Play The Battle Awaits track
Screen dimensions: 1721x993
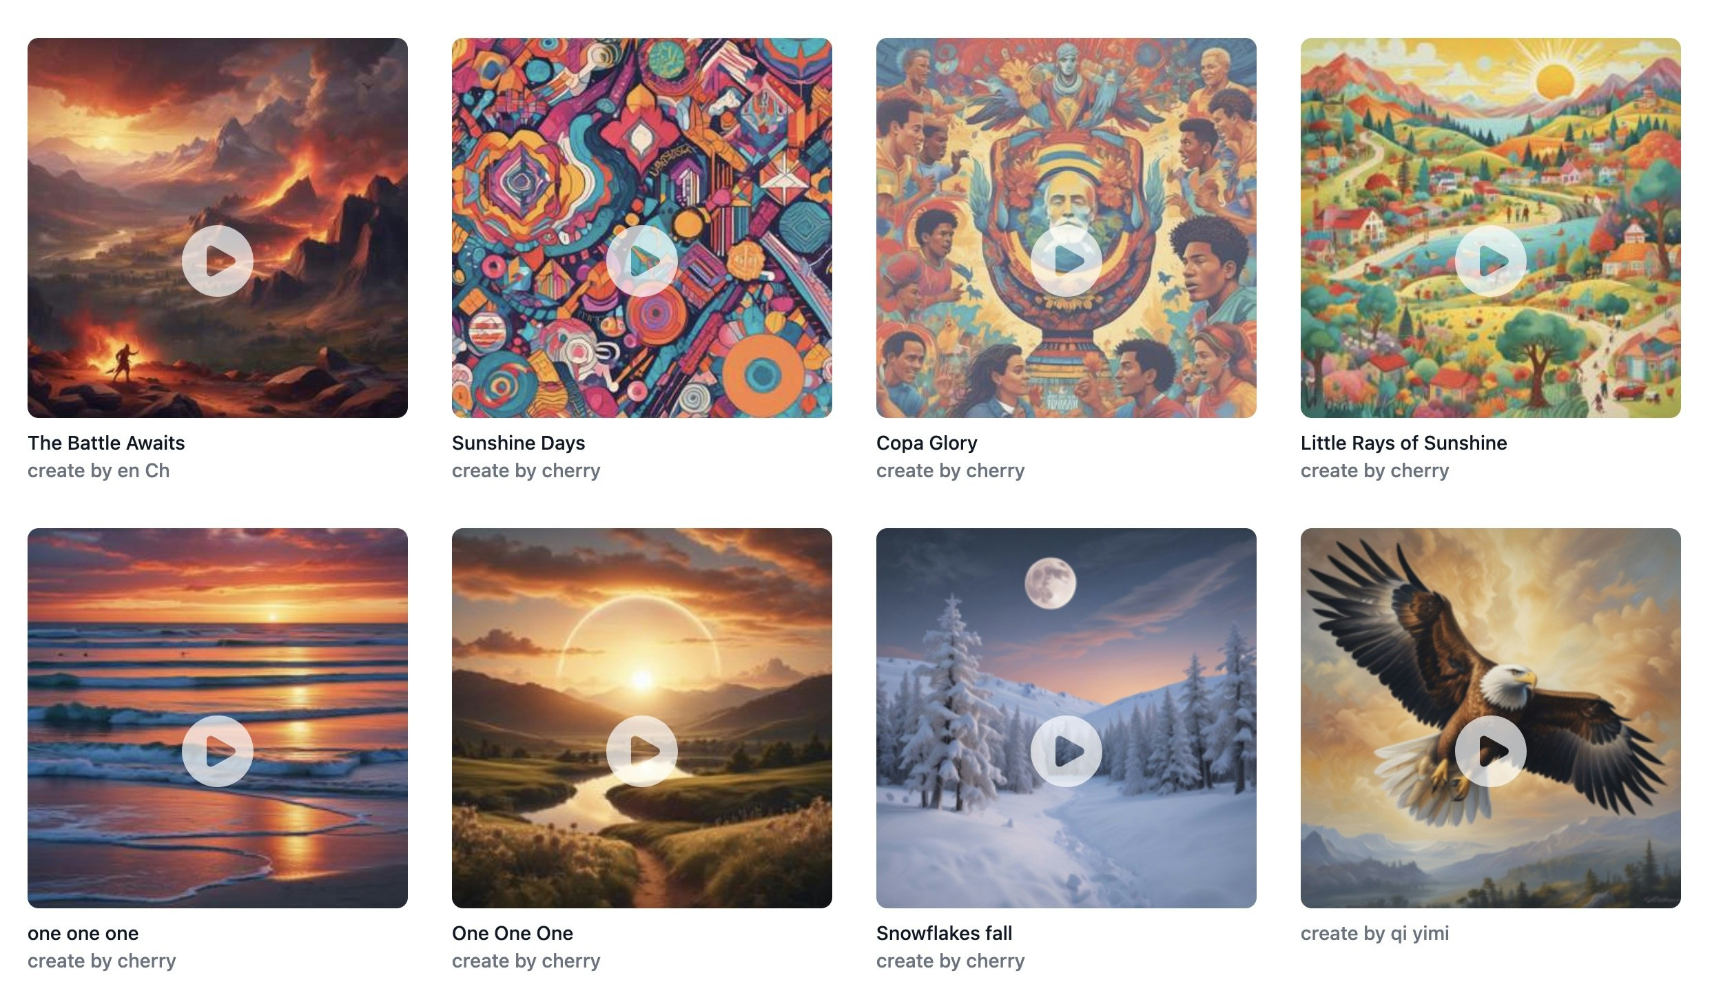(x=218, y=261)
